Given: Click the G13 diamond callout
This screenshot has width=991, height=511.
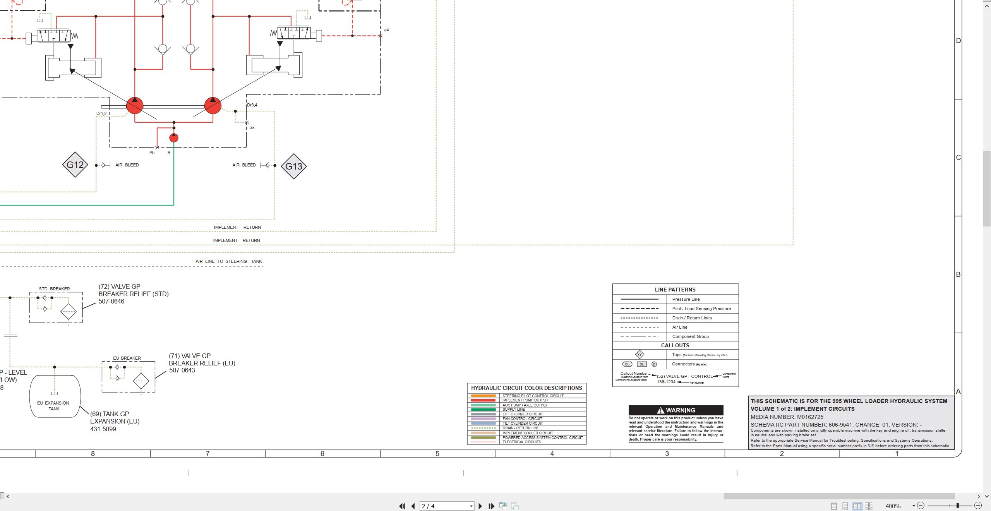Looking at the screenshot, I should (x=294, y=166).
